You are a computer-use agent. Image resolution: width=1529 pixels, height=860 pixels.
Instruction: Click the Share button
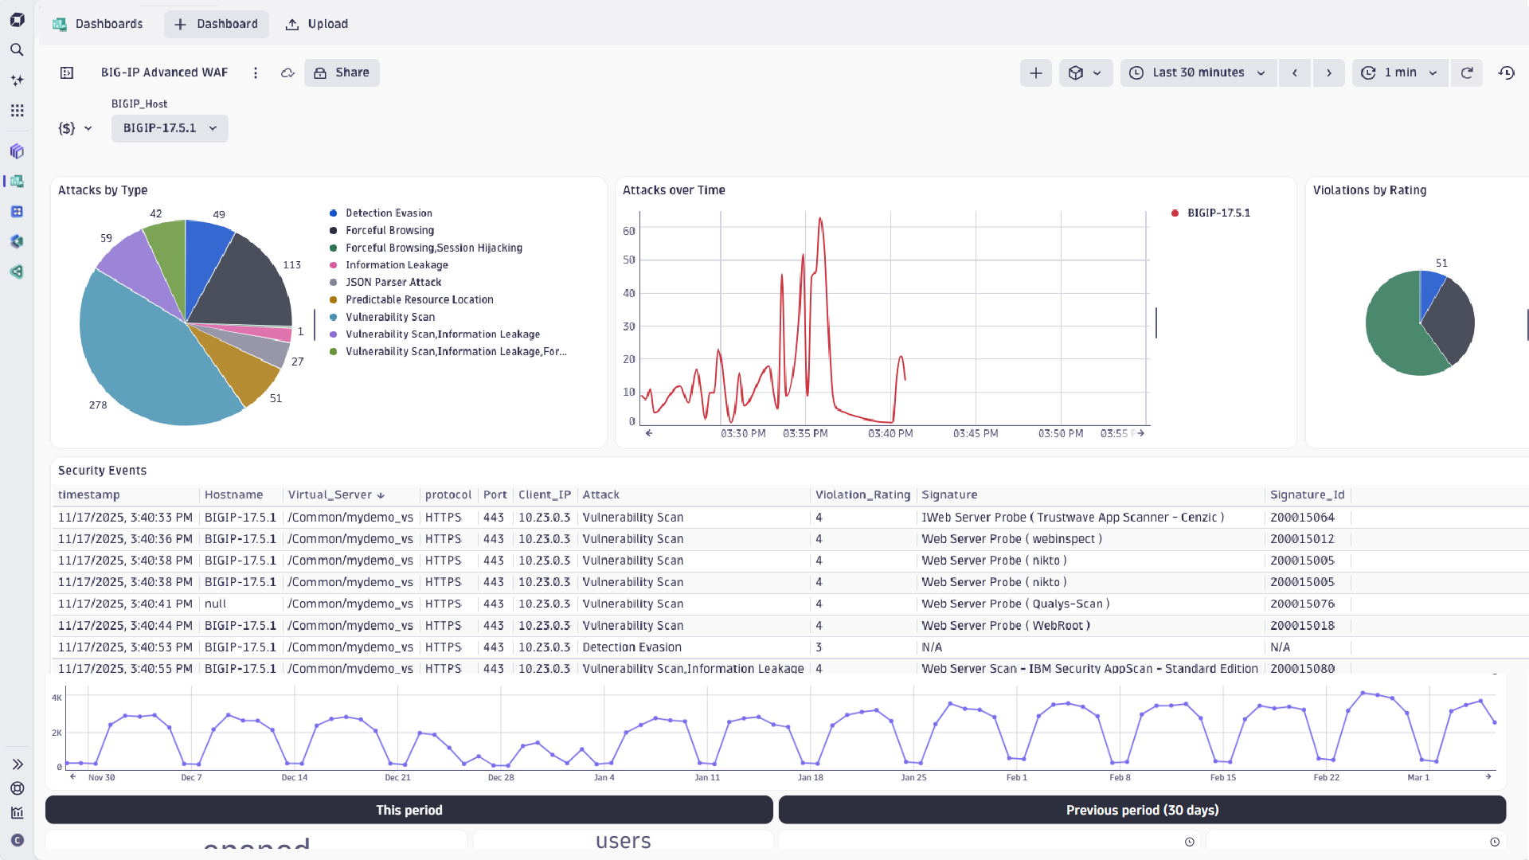(x=341, y=72)
